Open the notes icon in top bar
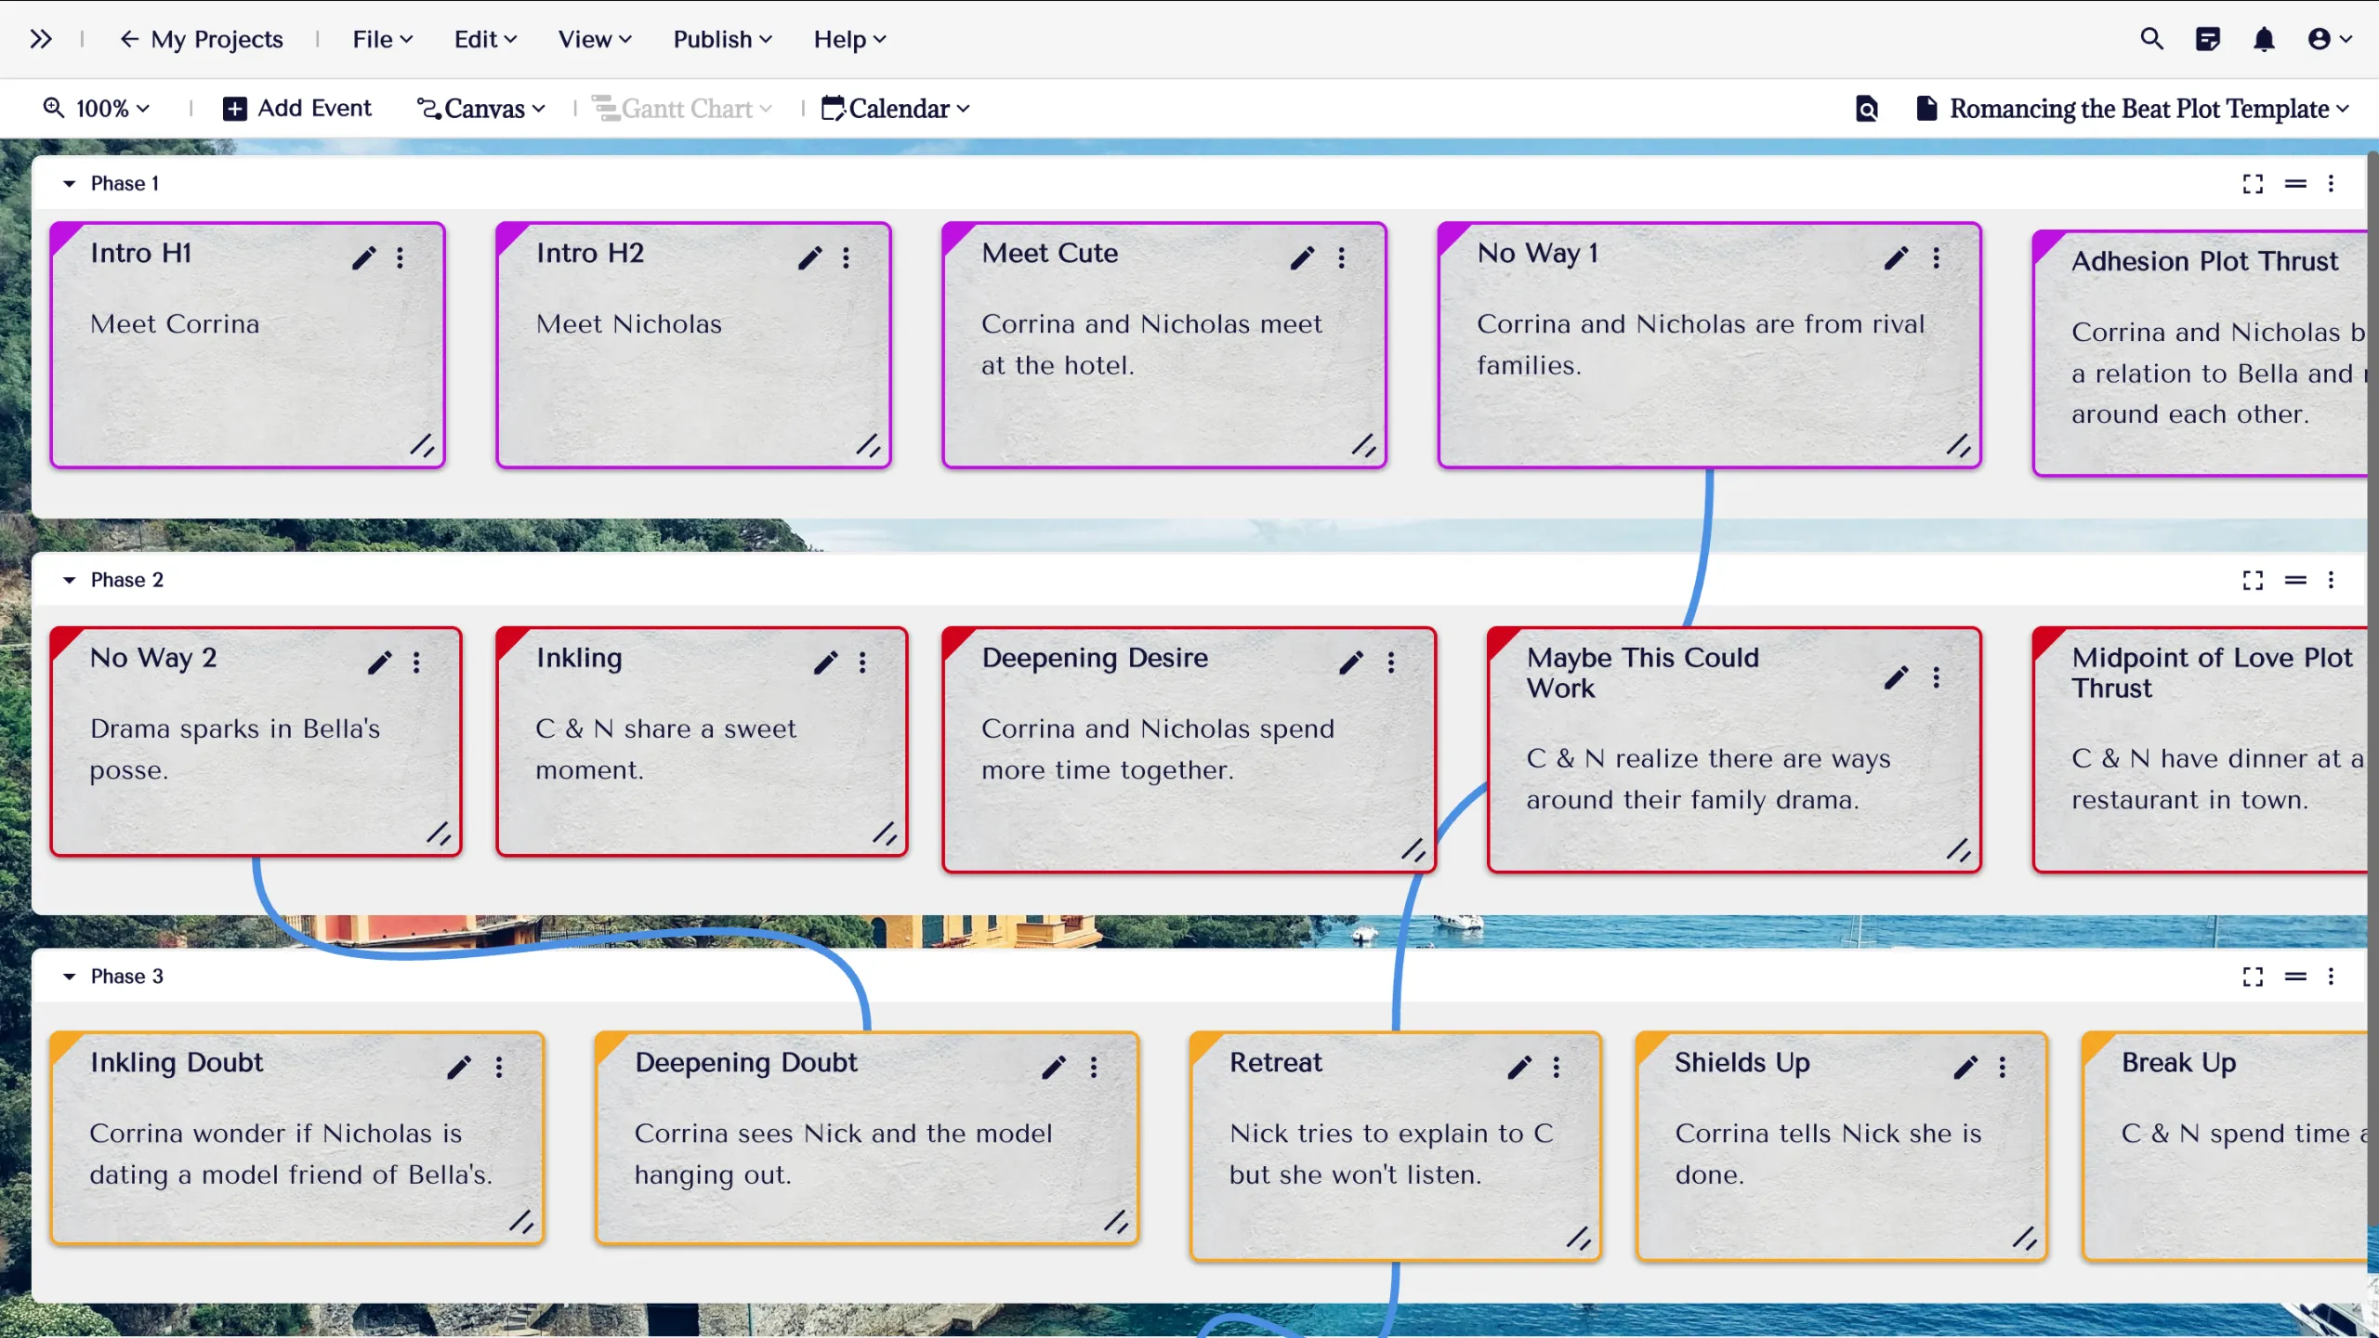The height and width of the screenshot is (1338, 2379). pos(2207,39)
